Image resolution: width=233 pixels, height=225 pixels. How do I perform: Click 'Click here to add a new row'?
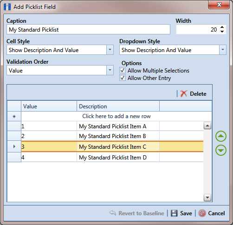pos(116,116)
